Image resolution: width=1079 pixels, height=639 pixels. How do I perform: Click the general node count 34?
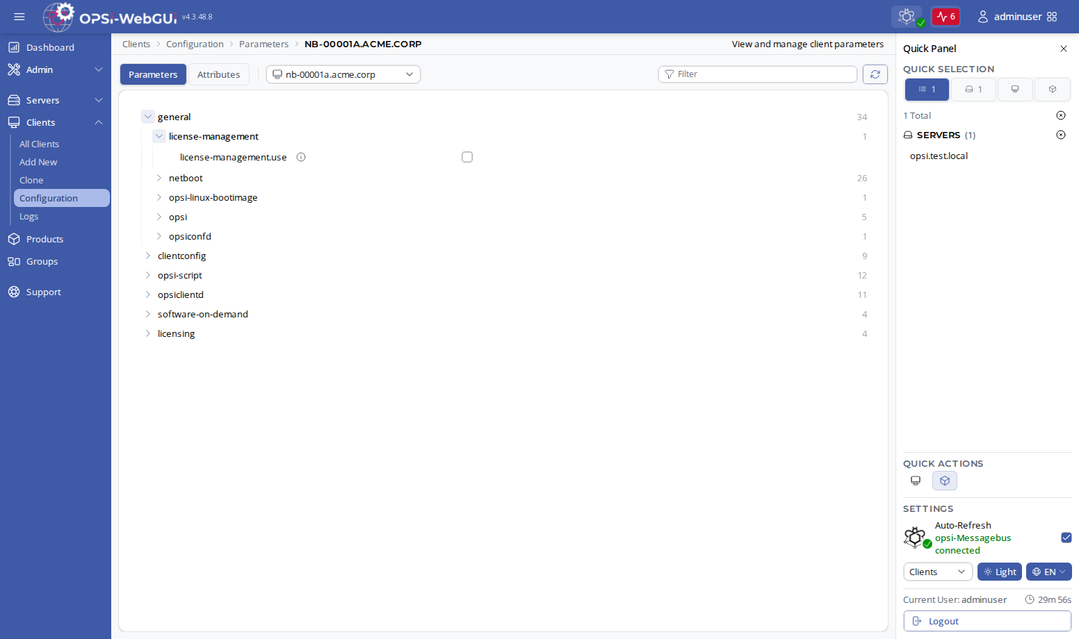coord(862,117)
